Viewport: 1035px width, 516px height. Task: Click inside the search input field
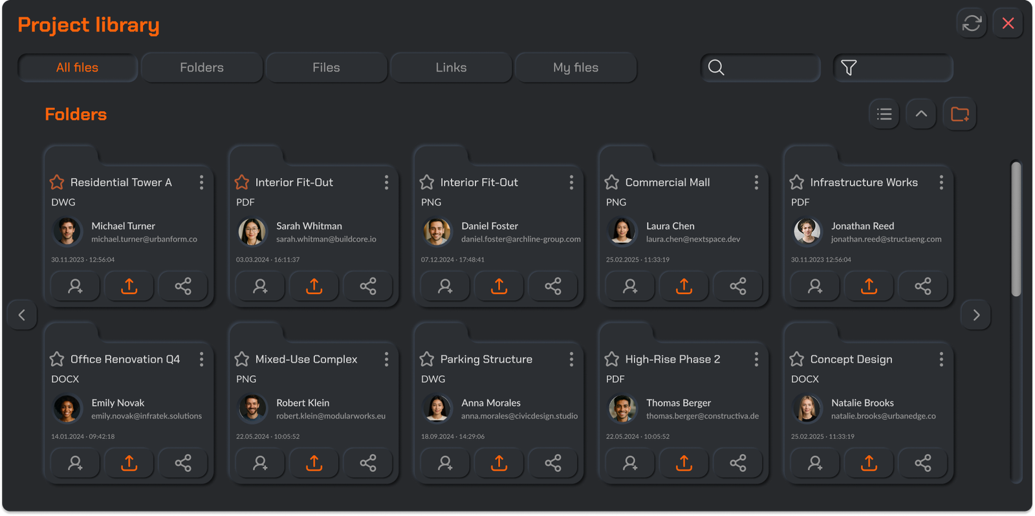(x=761, y=67)
